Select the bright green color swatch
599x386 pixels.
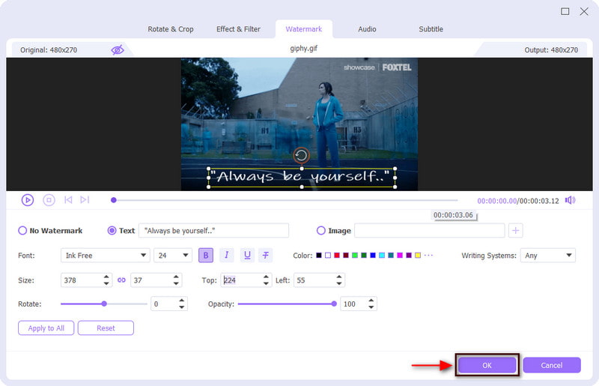[x=355, y=255]
